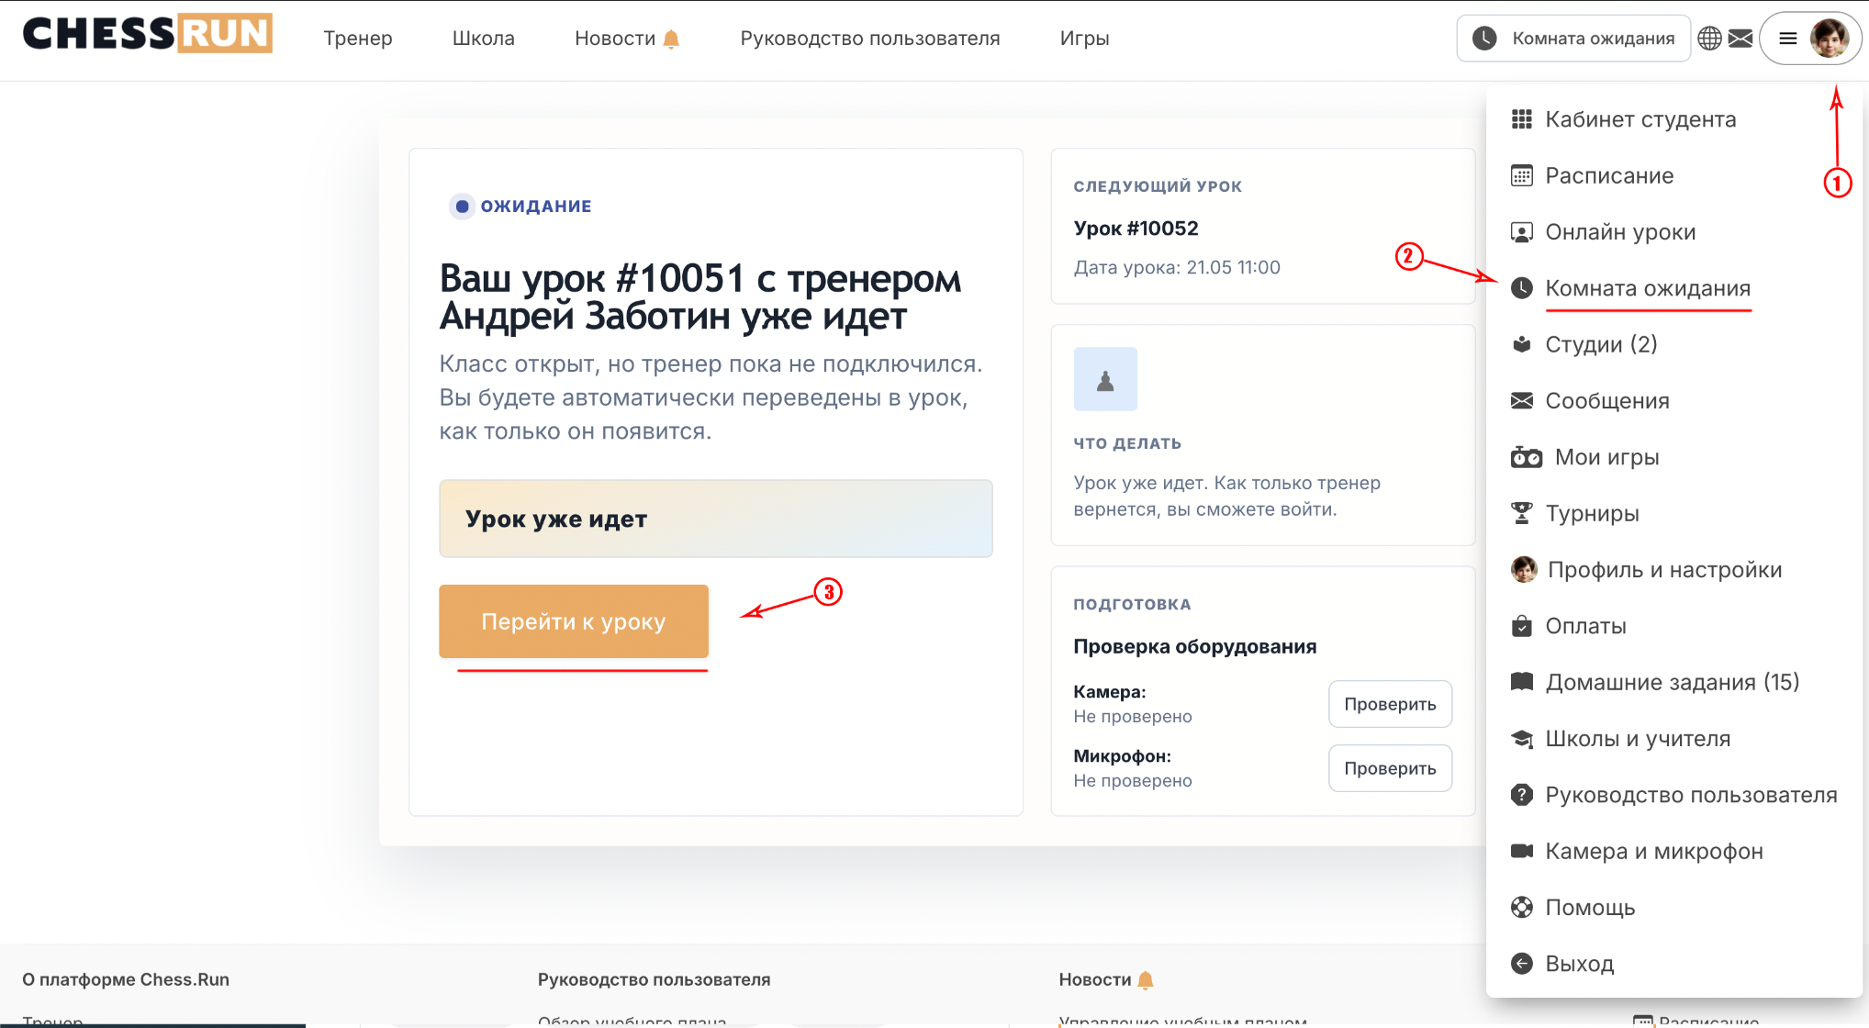Click the lifebuoy icon beside Помощь

point(1522,908)
